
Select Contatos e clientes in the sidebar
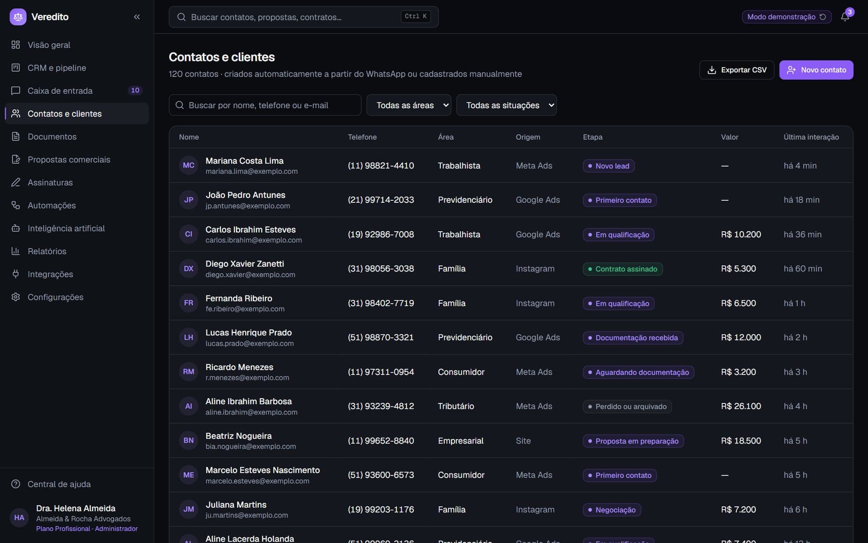[77, 113]
